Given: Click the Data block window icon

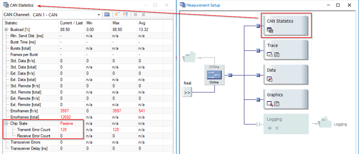Looking at the screenshot, I should 270,79.
